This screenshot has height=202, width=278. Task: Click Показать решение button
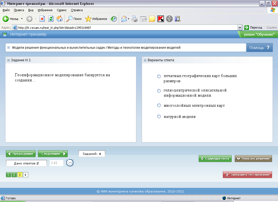tap(253, 158)
